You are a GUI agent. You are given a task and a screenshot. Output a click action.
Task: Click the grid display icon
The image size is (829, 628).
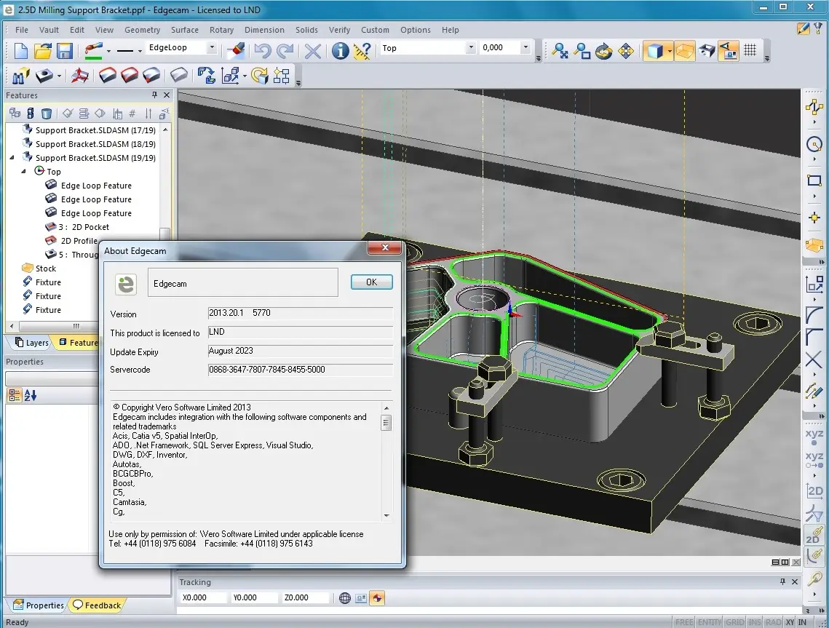750,51
